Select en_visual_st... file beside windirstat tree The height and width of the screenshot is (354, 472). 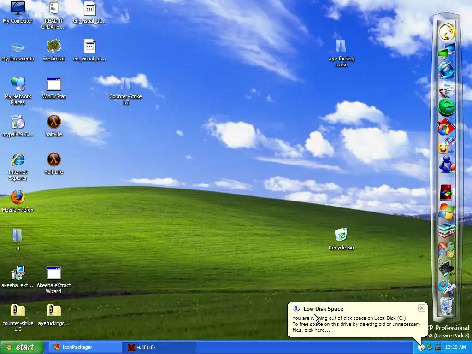(89, 50)
